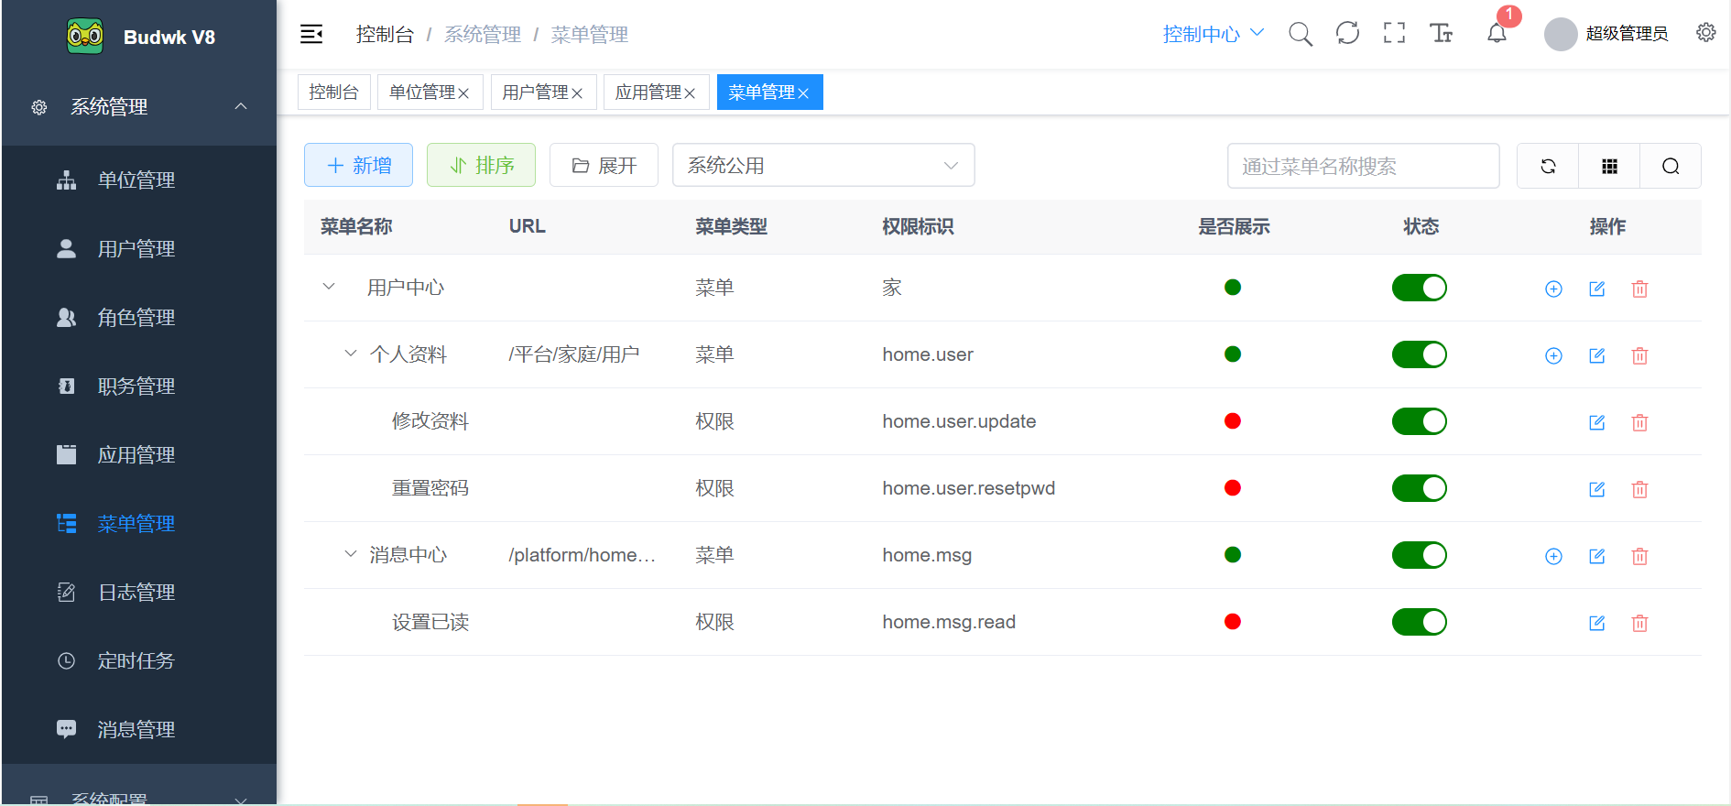Screen dimensions: 1731x806
Task: Open the 控制中心 dropdown in header
Action: (x=1213, y=34)
